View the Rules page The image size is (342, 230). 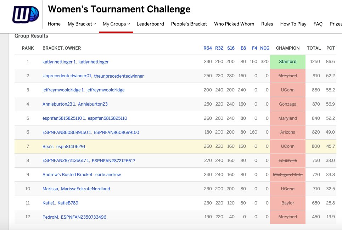coord(267,24)
